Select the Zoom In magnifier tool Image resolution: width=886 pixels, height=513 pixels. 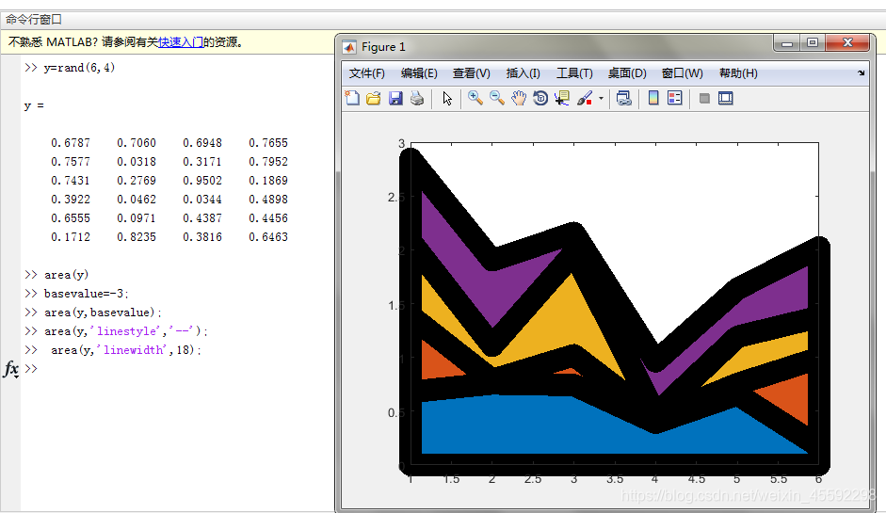pos(475,98)
